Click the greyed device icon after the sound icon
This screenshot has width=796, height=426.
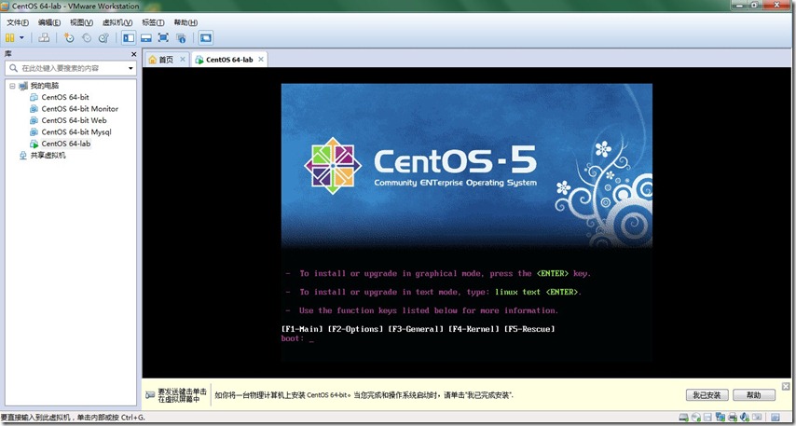[757, 417]
